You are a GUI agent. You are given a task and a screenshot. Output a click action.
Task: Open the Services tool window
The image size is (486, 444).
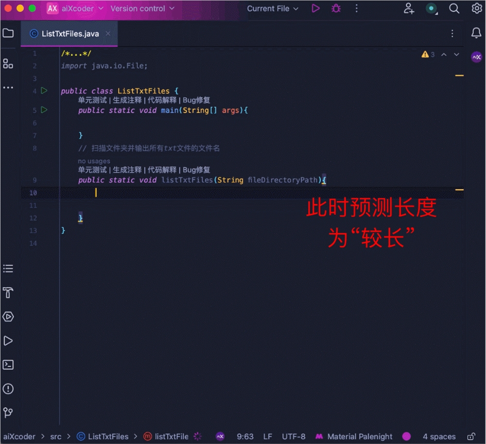8,317
